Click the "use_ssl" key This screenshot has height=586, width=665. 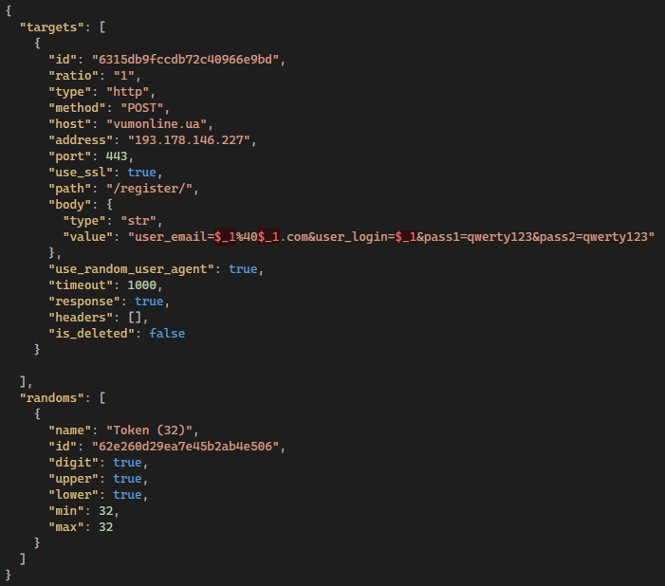tap(81, 173)
